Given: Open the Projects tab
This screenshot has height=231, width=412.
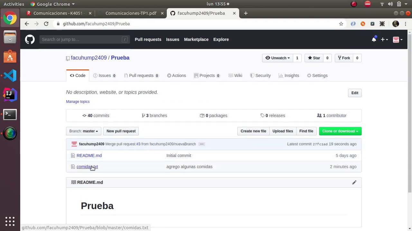Looking at the screenshot, I should click(x=207, y=76).
